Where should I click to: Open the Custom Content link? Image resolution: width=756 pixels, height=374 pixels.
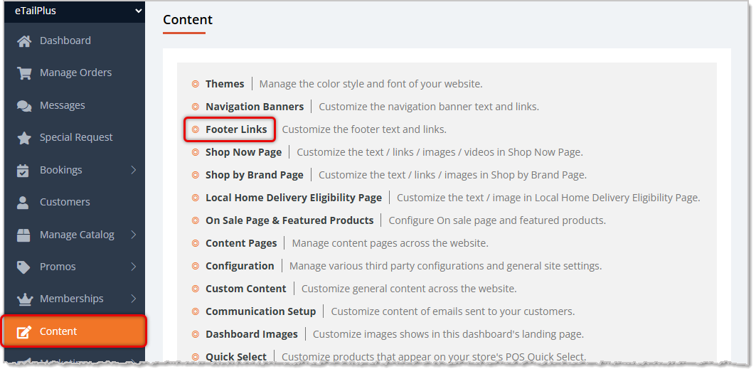[246, 289]
